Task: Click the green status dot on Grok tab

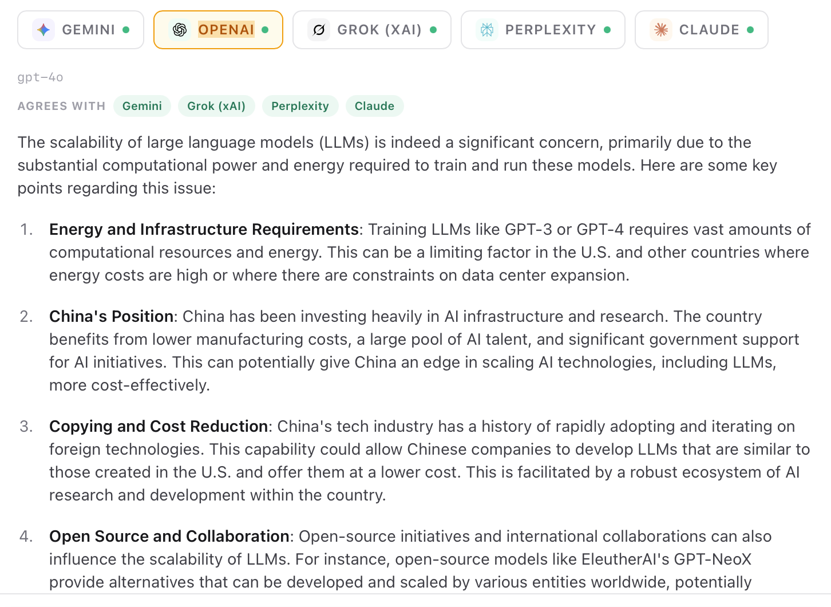Action: 433,30
